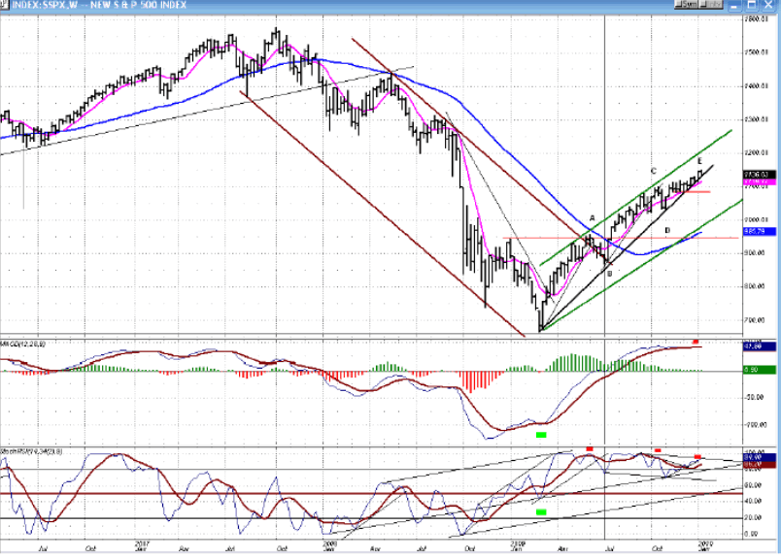Click the green marker in MACD panel
This screenshot has width=781, height=559.
tap(541, 434)
